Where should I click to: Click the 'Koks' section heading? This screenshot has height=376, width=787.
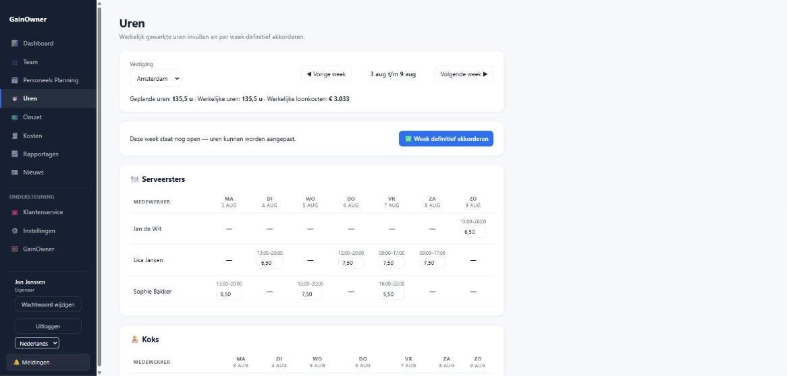tap(151, 340)
